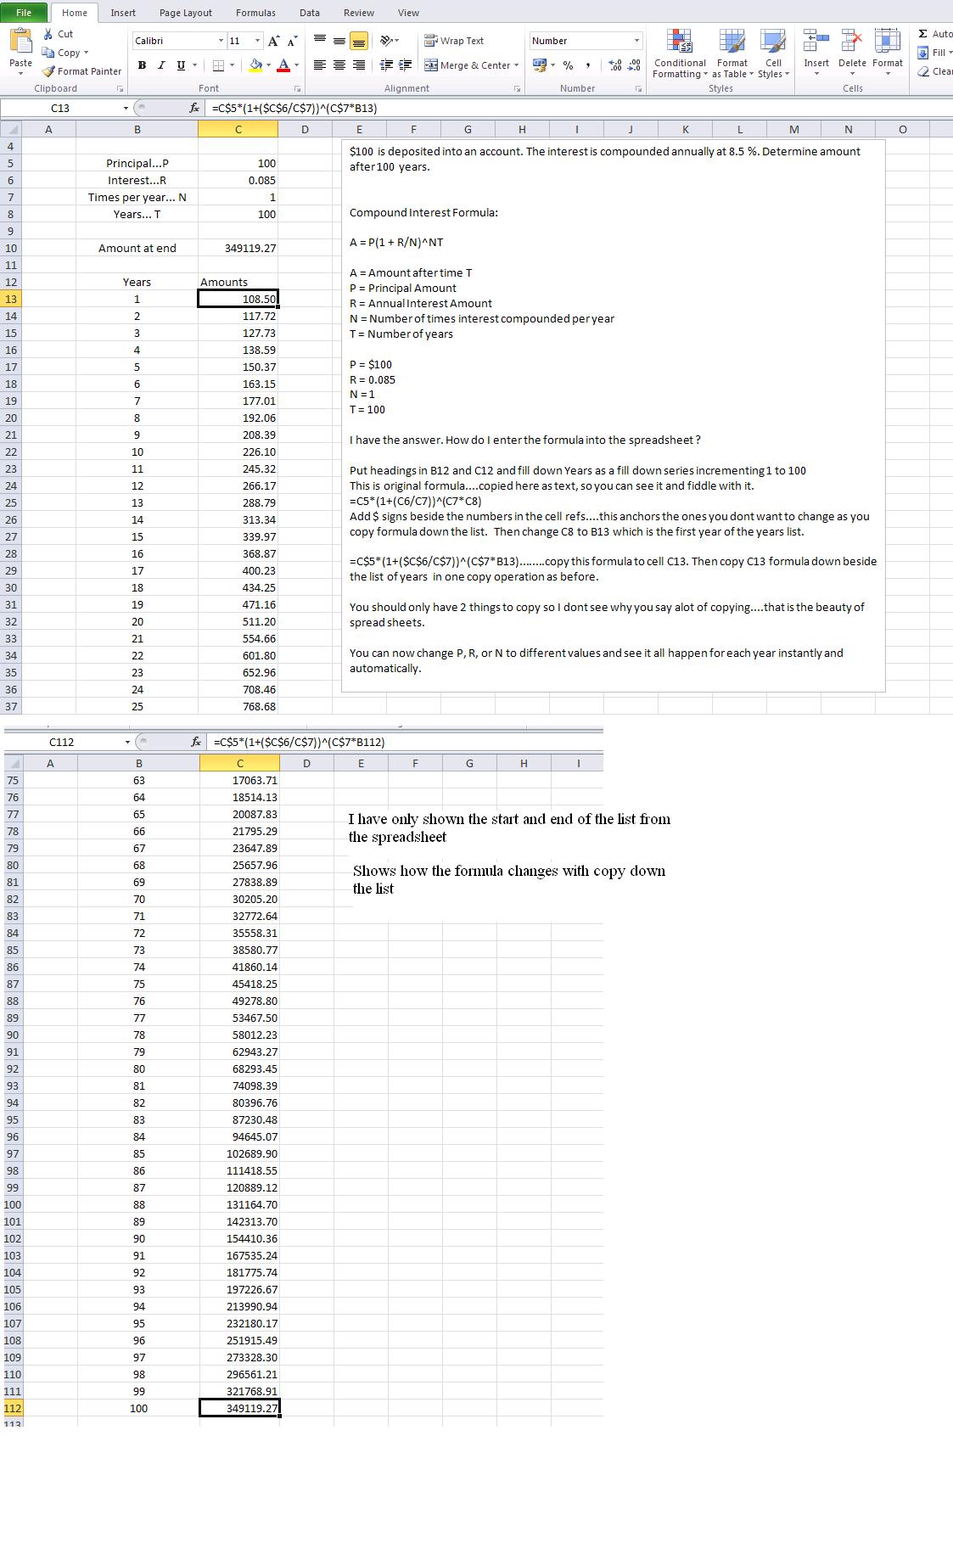Open the font name Calibri dropdown
Viewport: 953px width, 1565px height.
coord(221,41)
